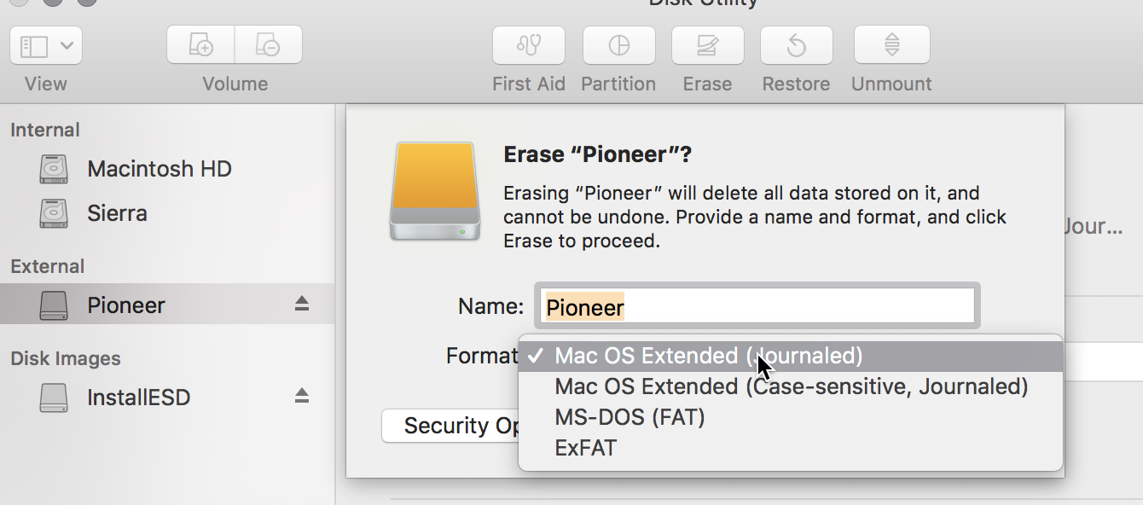Image resolution: width=1143 pixels, height=505 pixels.
Task: Click the Add Volume icon
Action: point(200,46)
